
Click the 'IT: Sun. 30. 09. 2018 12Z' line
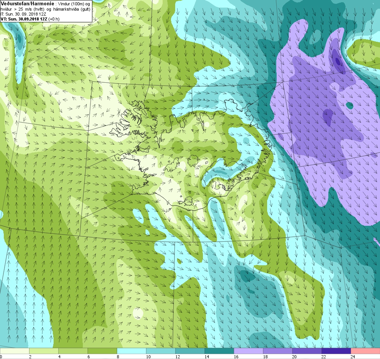point(23,14)
